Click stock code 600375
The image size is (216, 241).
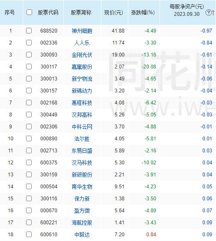[49, 163]
